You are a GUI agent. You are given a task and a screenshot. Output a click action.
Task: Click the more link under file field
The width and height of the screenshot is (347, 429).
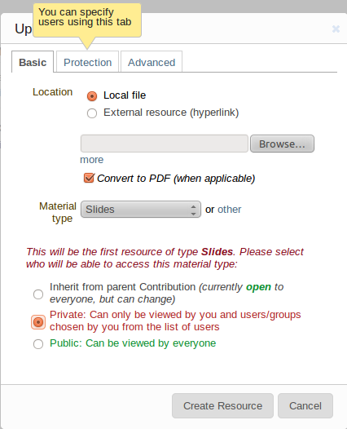coord(91,160)
